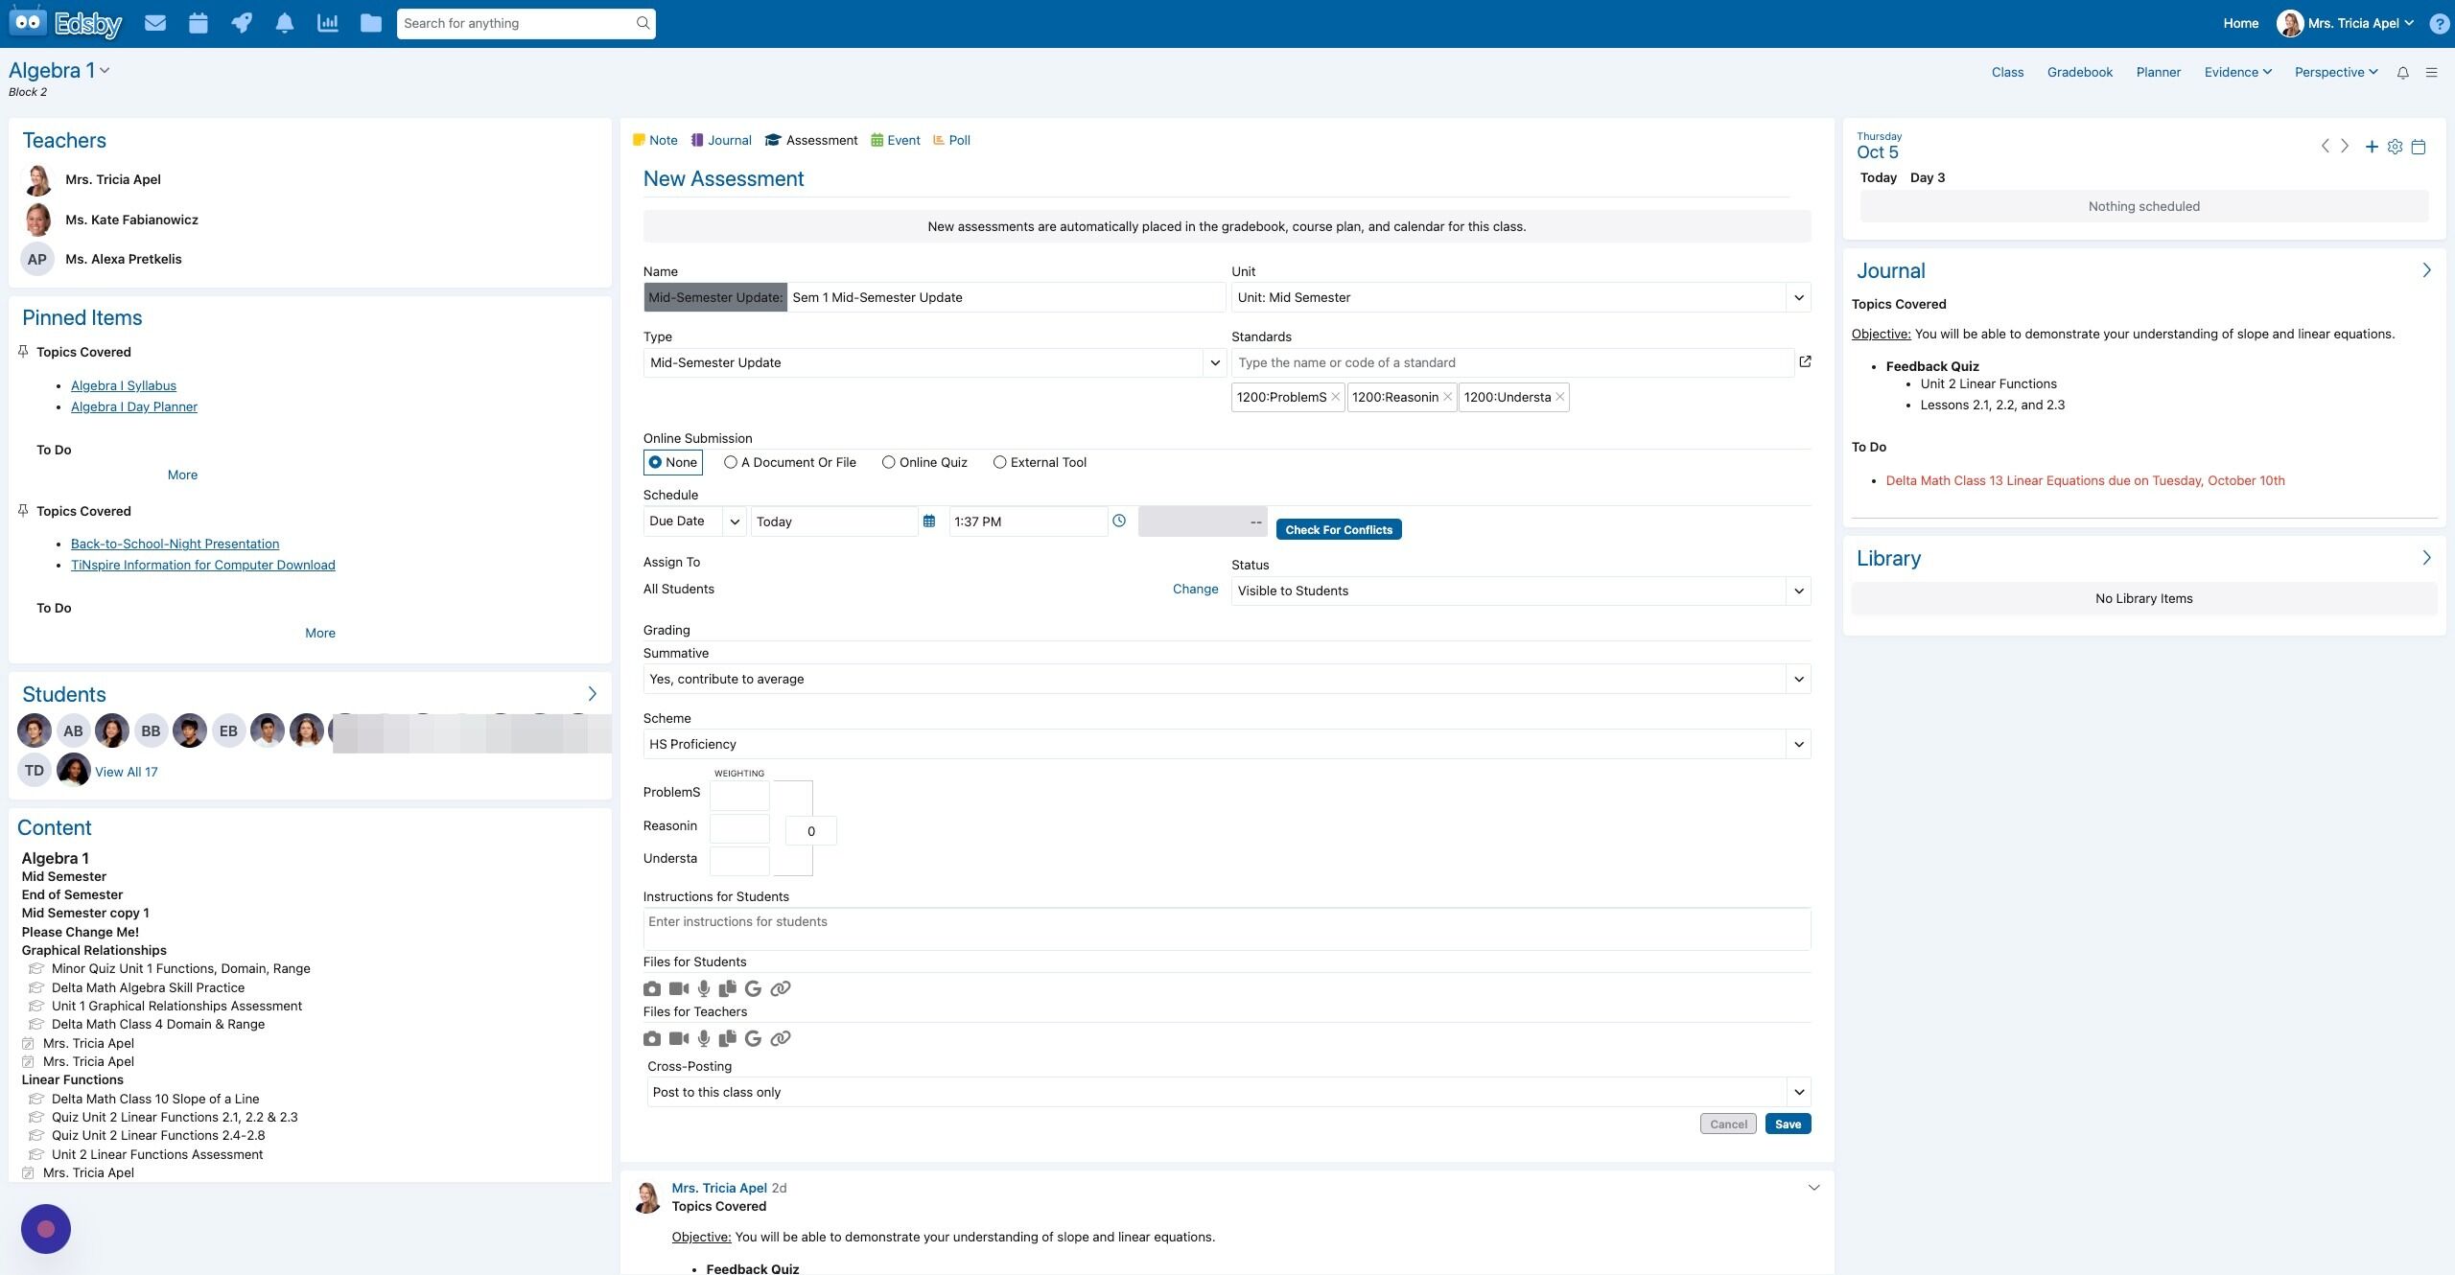Switch to the Note tab
2455x1275 pixels.
(x=655, y=140)
